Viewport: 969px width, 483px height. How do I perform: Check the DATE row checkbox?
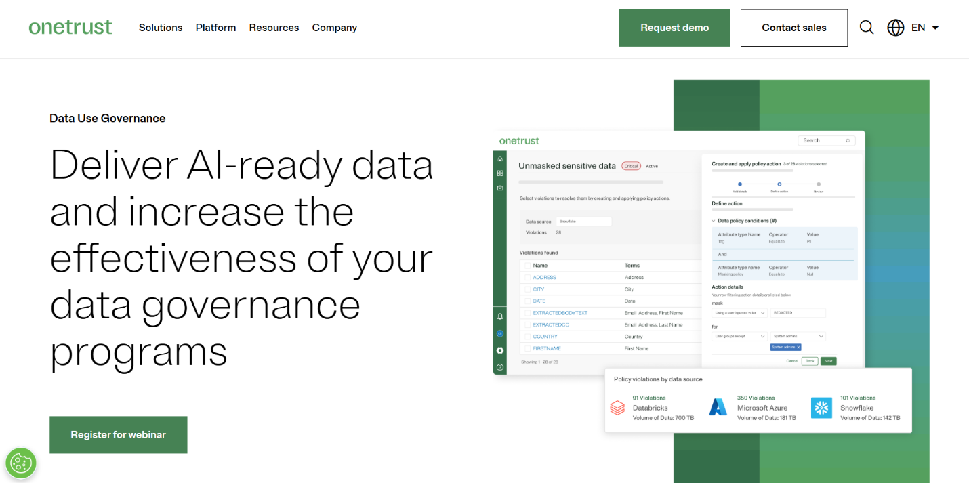coord(527,301)
